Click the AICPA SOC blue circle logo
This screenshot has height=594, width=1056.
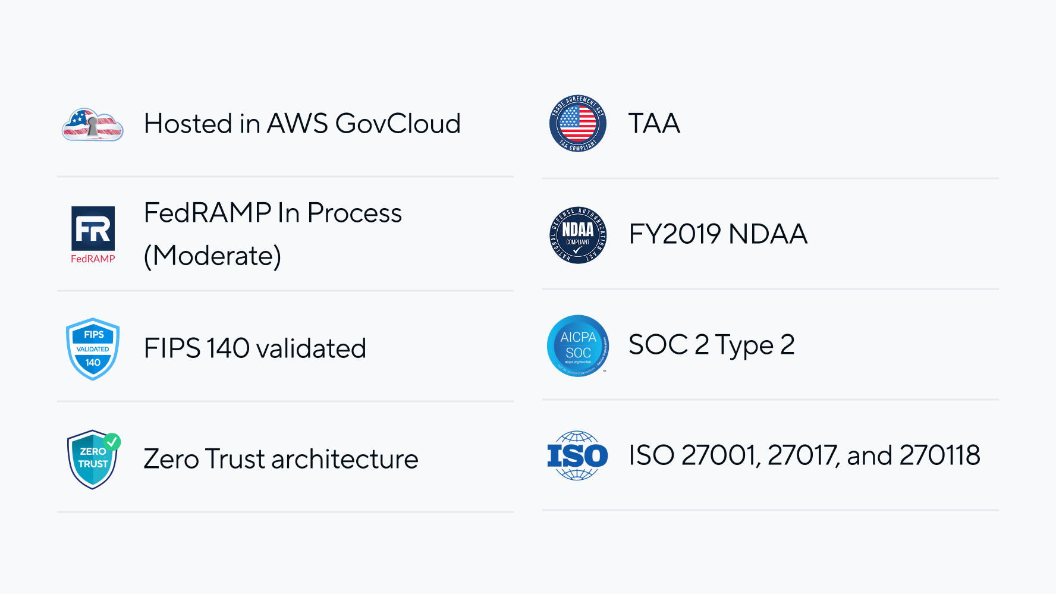tap(578, 345)
